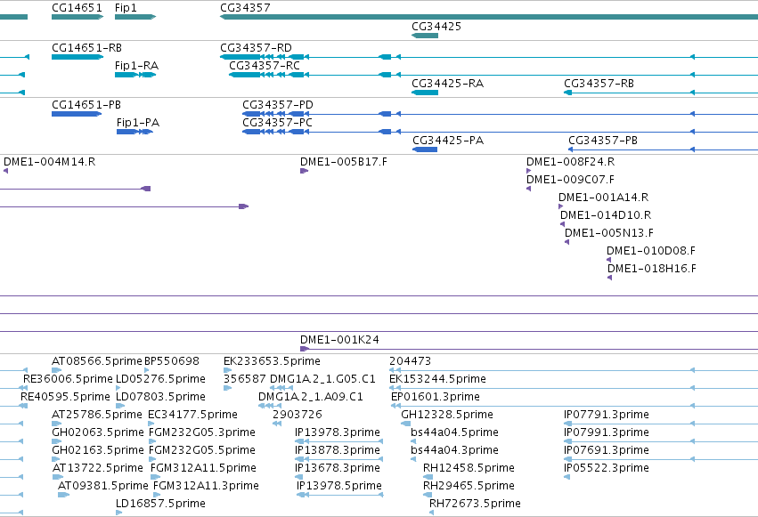This screenshot has height=517, width=758.
Task: Click the Fip1-PA protein label
Action: point(138,123)
